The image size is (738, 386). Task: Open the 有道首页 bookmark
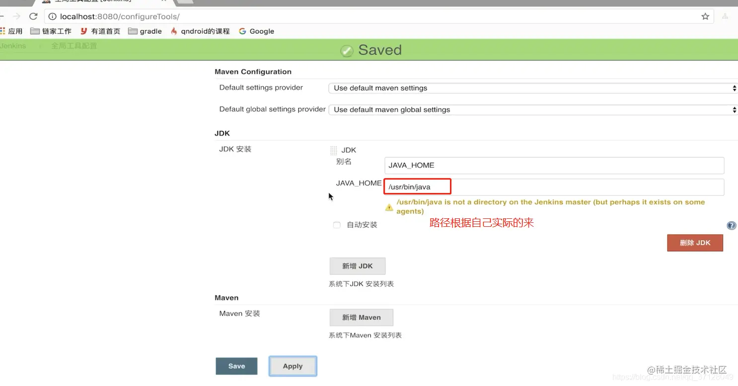tap(100, 31)
